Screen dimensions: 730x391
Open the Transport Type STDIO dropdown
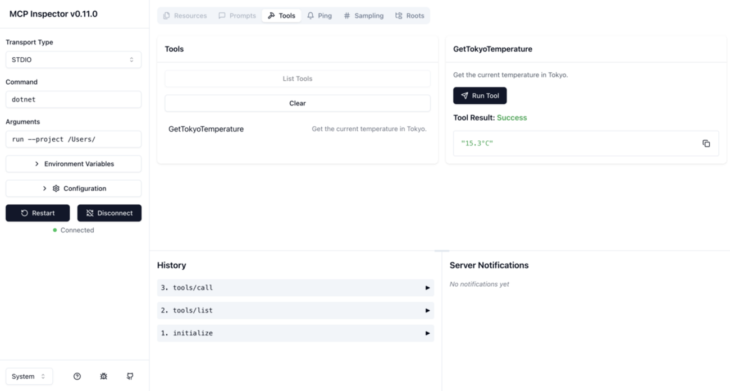pyautogui.click(x=74, y=59)
